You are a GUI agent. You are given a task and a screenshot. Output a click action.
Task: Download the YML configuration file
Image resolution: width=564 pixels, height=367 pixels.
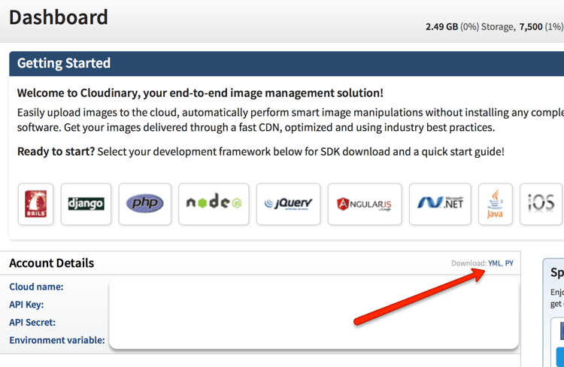tap(494, 263)
